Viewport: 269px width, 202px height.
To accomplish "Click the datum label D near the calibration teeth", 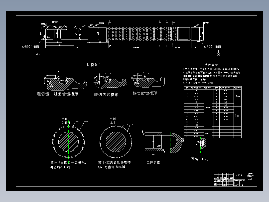I will 172,21.
